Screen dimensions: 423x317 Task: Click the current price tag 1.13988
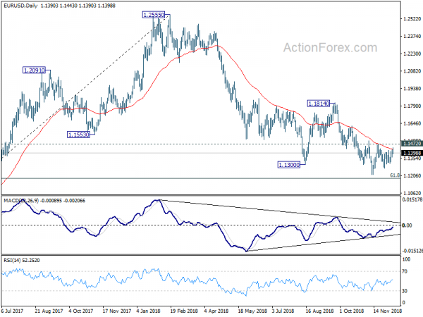pos(412,153)
